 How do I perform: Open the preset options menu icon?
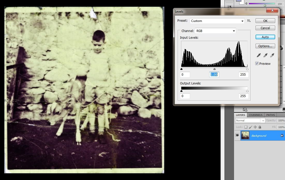pyautogui.click(x=249, y=21)
